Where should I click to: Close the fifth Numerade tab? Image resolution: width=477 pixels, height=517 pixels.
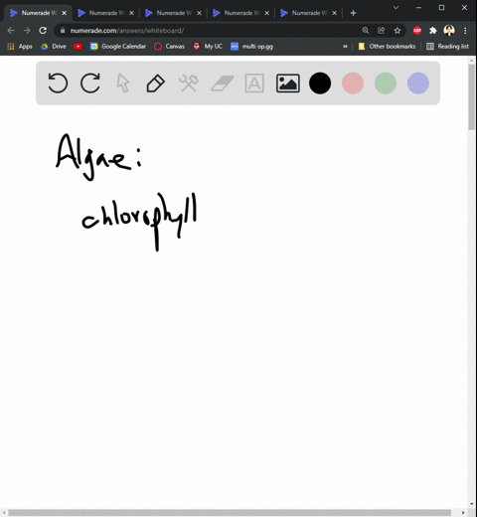[x=335, y=13]
